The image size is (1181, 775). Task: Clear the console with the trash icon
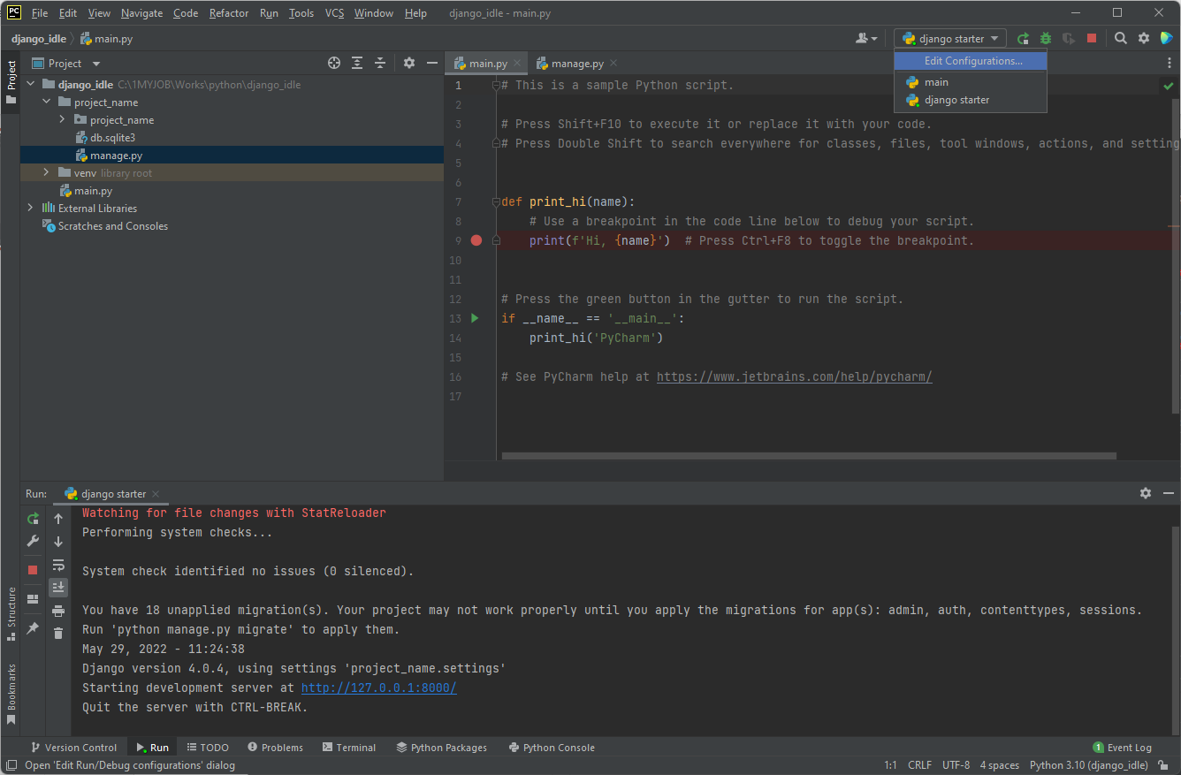(x=58, y=634)
